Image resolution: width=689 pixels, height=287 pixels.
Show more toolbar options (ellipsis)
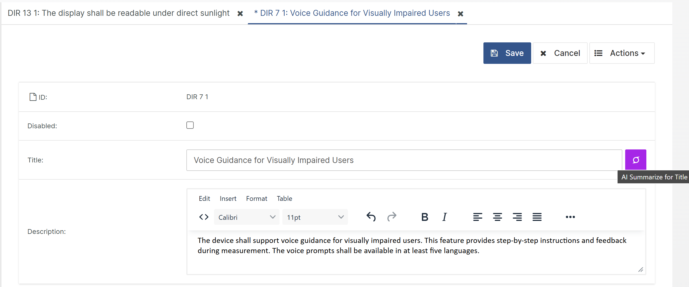[x=570, y=217]
